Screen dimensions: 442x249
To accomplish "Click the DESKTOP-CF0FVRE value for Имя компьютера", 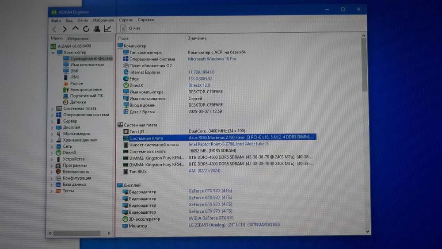I will (206, 92).
